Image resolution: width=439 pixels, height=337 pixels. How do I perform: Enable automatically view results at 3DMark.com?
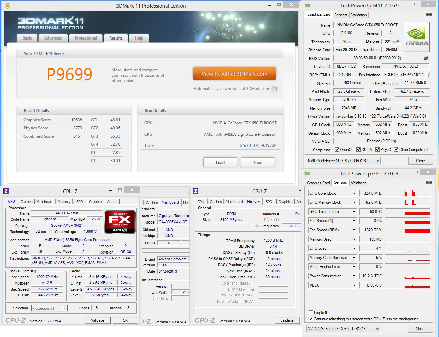pos(274,89)
